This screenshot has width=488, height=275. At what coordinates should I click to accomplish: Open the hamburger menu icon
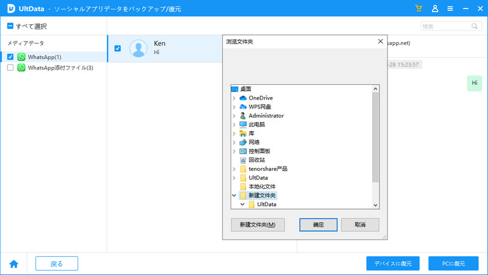tap(450, 9)
